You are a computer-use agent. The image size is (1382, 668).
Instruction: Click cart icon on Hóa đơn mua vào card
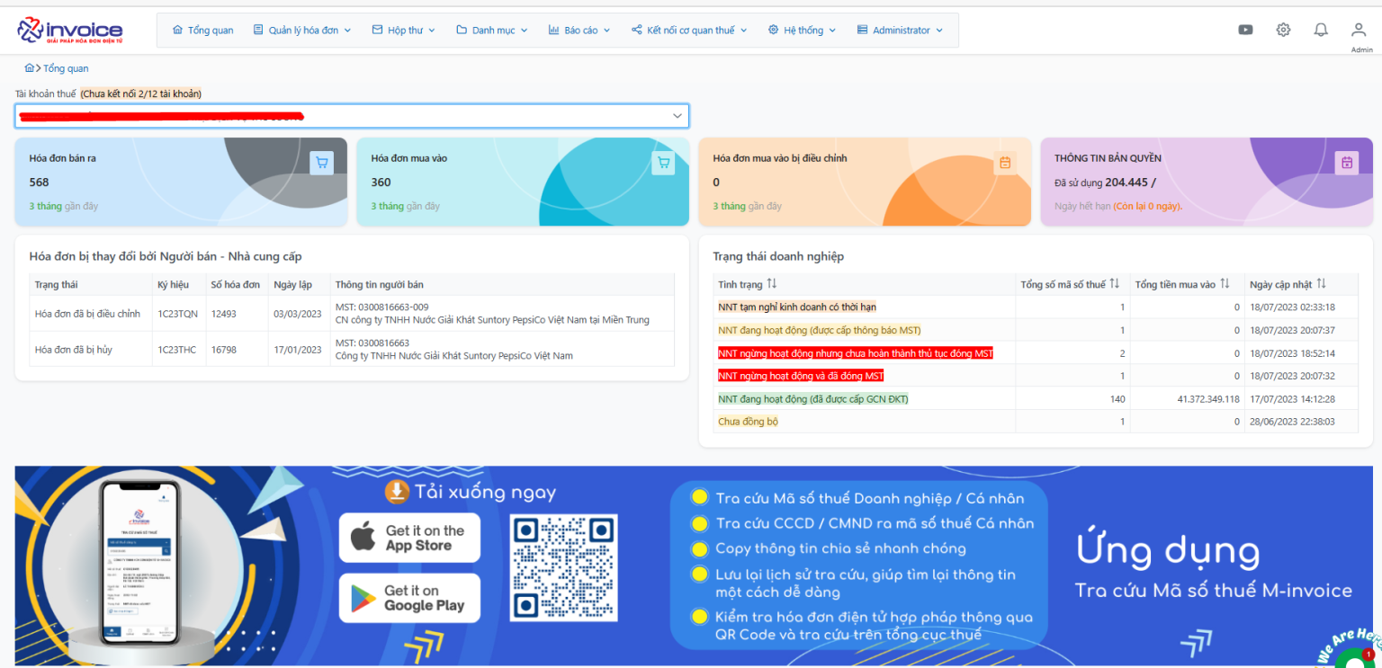[x=664, y=163]
